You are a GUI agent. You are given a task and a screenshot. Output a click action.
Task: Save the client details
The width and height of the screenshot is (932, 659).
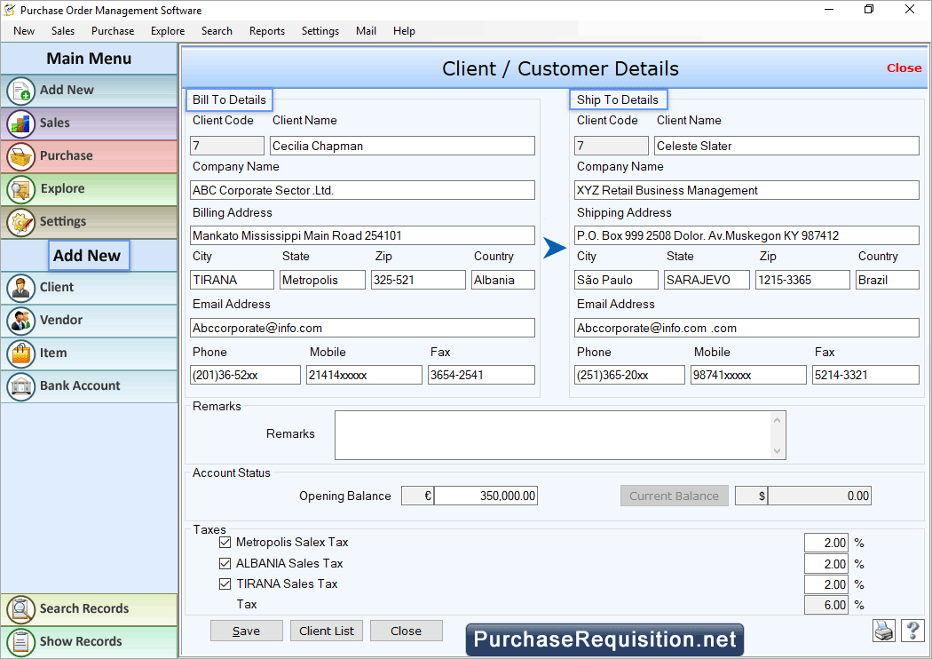click(x=246, y=631)
